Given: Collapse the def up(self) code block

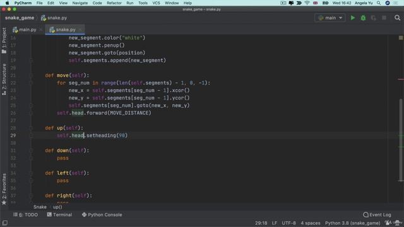Looking at the screenshot, I should pyautogui.click(x=31, y=128).
